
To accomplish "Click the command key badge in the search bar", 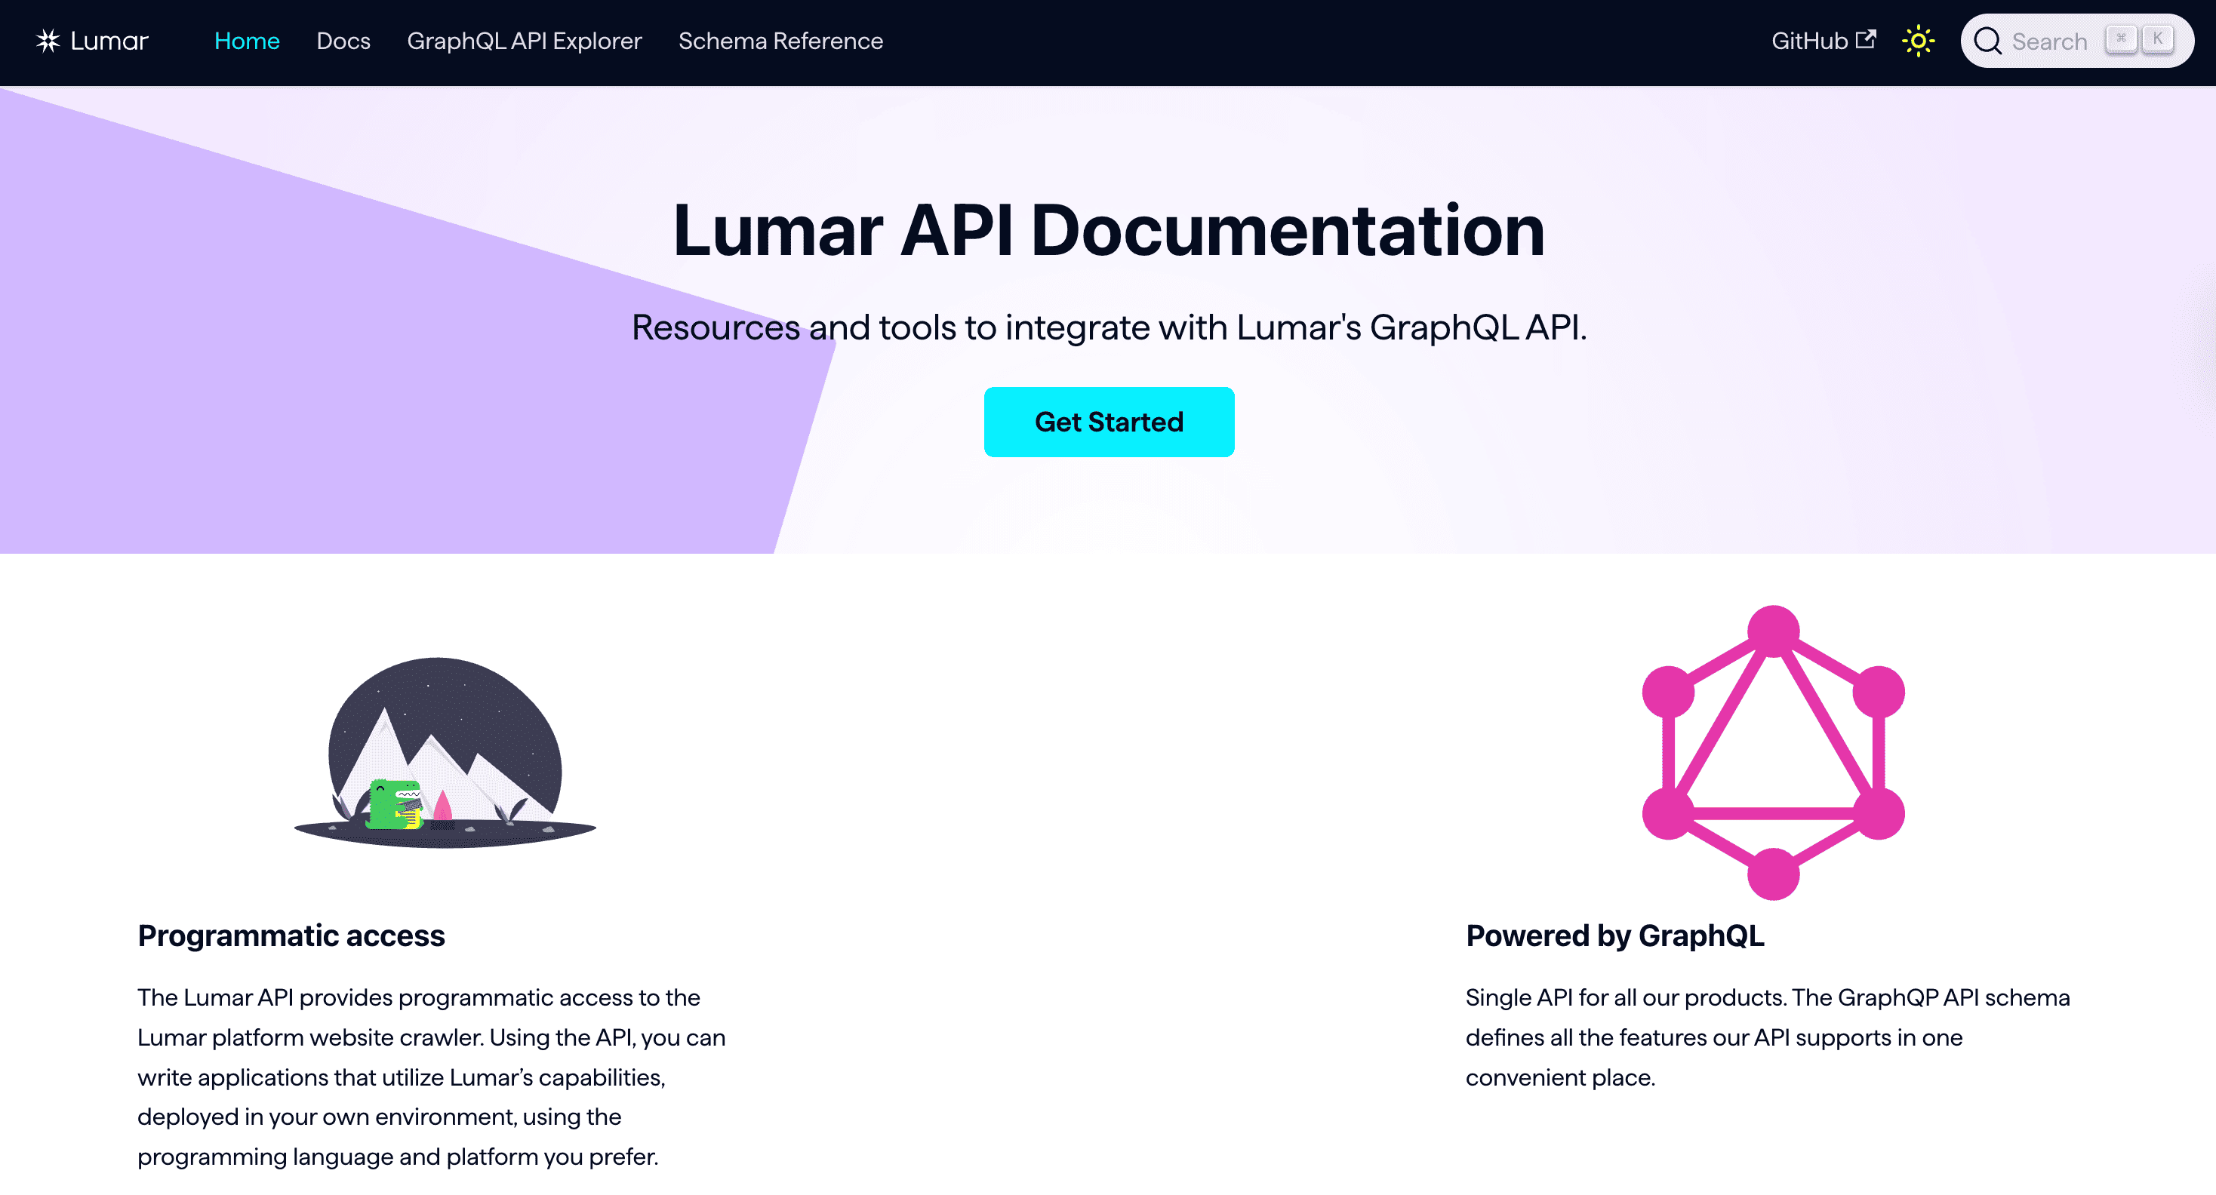I will coord(2122,38).
